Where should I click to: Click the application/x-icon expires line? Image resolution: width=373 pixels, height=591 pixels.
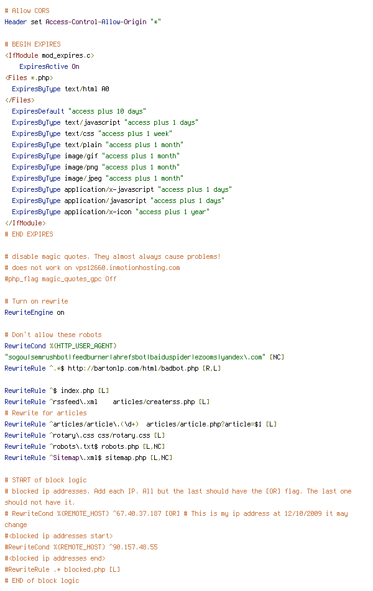point(111,212)
